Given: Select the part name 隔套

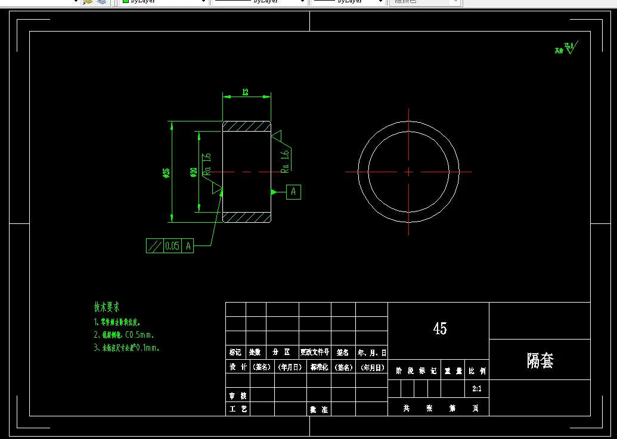Looking at the screenshot, I should click(540, 360).
